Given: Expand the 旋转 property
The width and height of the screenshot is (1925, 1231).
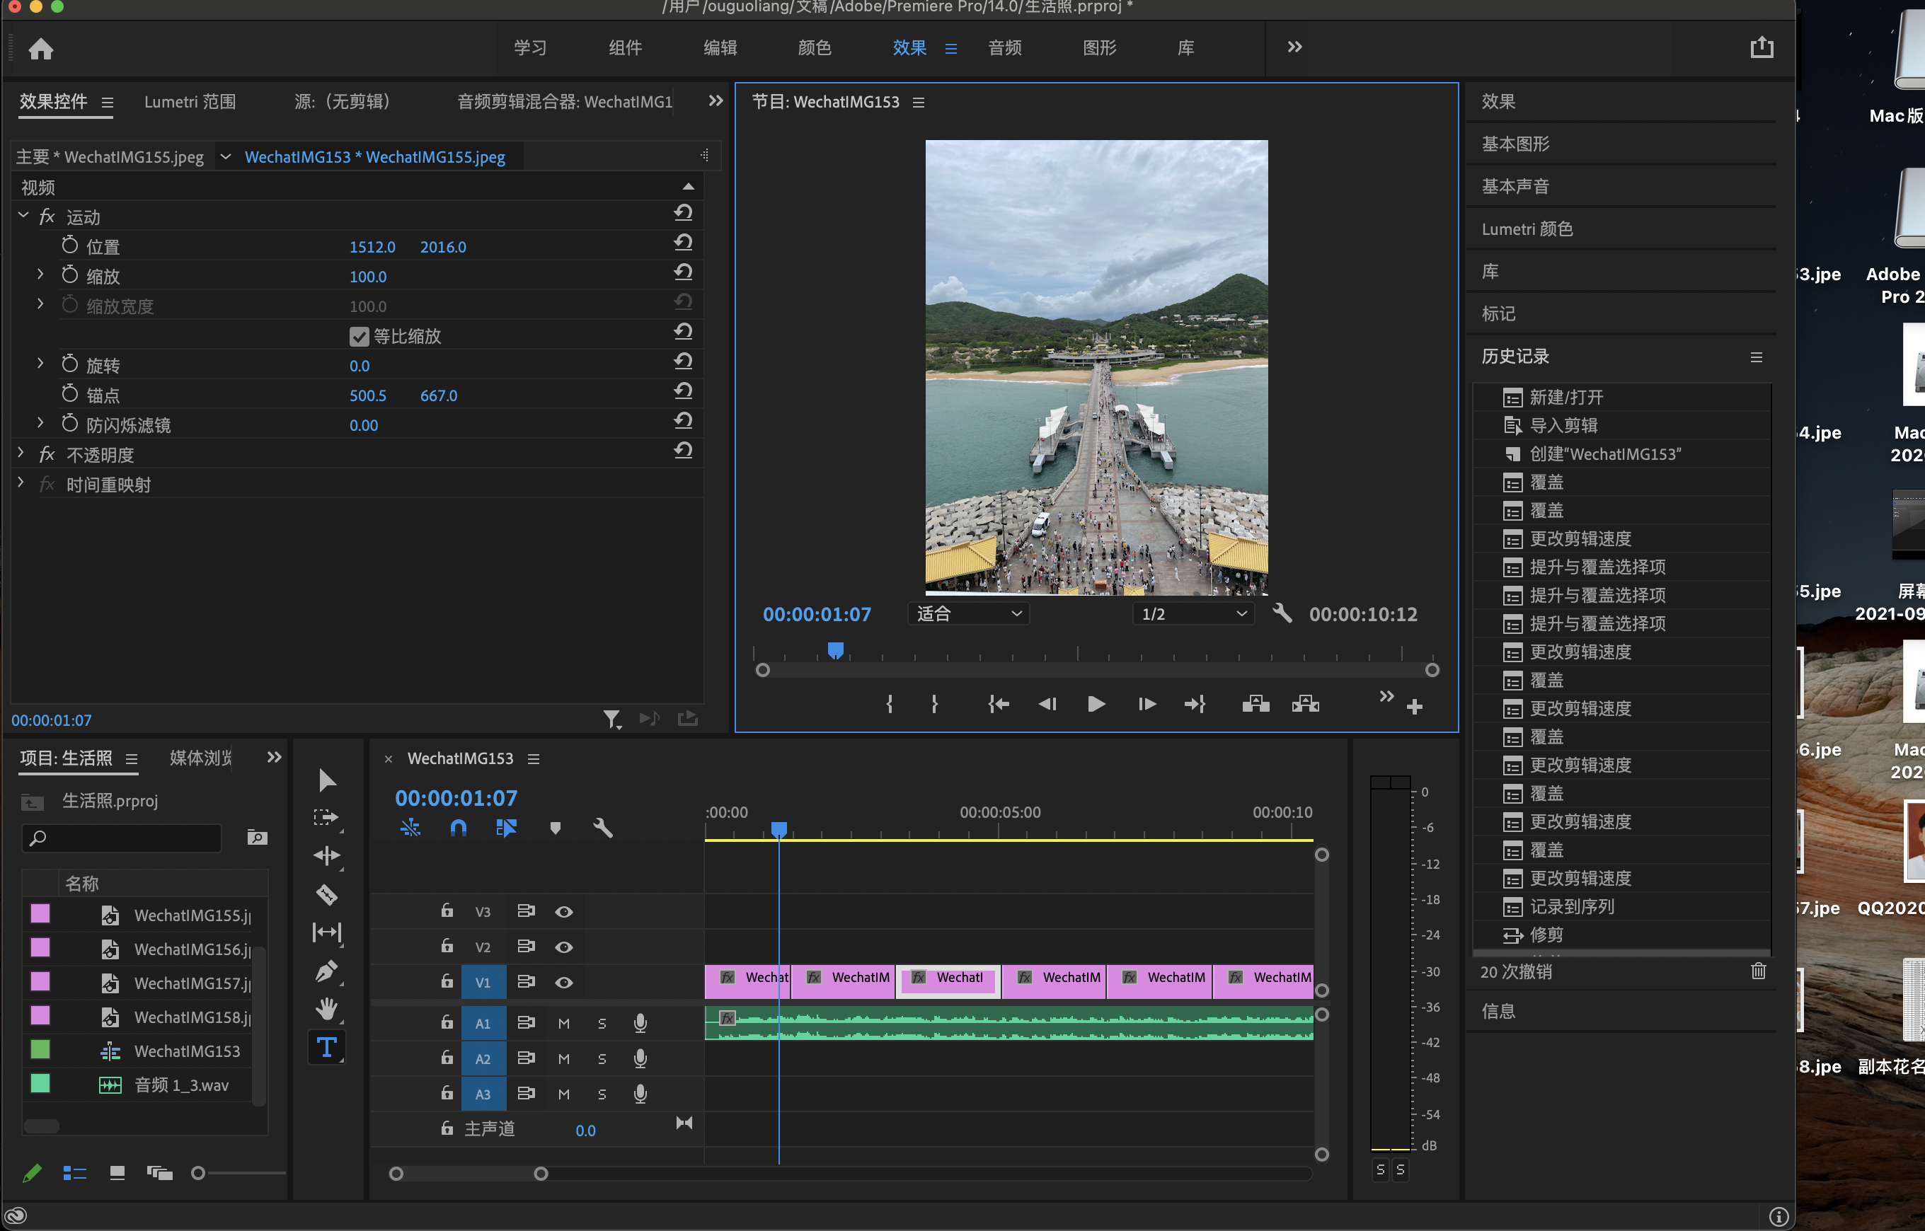Looking at the screenshot, I should [40, 364].
